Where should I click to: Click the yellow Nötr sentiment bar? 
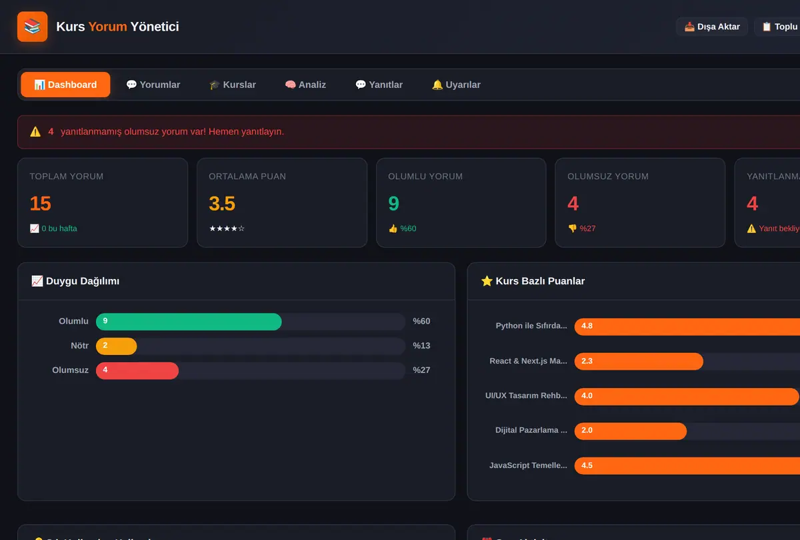point(116,346)
